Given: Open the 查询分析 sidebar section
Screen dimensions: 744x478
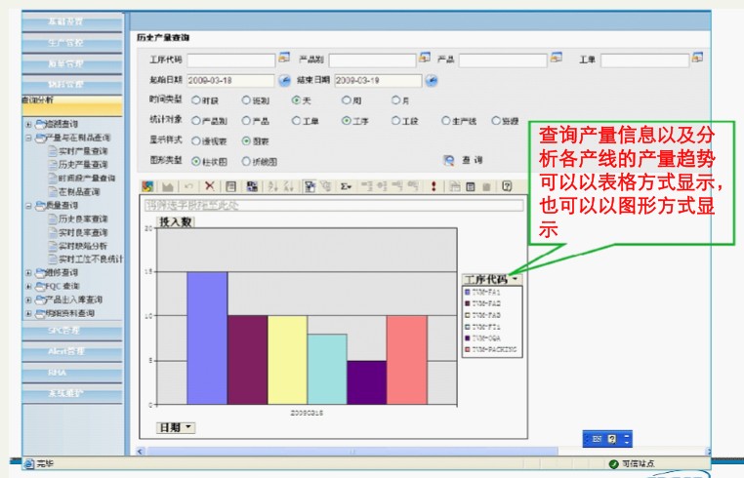Looking at the screenshot, I should pyautogui.click(x=72, y=105).
